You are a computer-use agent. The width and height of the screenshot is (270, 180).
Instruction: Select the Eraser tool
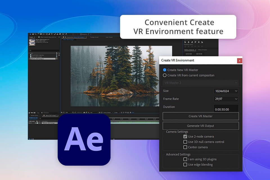pyautogui.click(x=60, y=34)
